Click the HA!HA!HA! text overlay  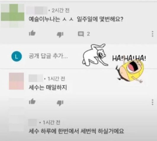coord(129,58)
